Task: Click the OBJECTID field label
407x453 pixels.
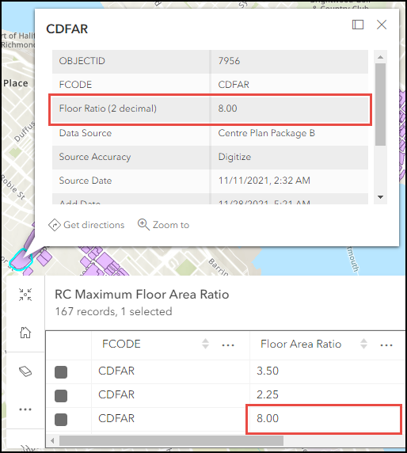Action: (x=82, y=61)
